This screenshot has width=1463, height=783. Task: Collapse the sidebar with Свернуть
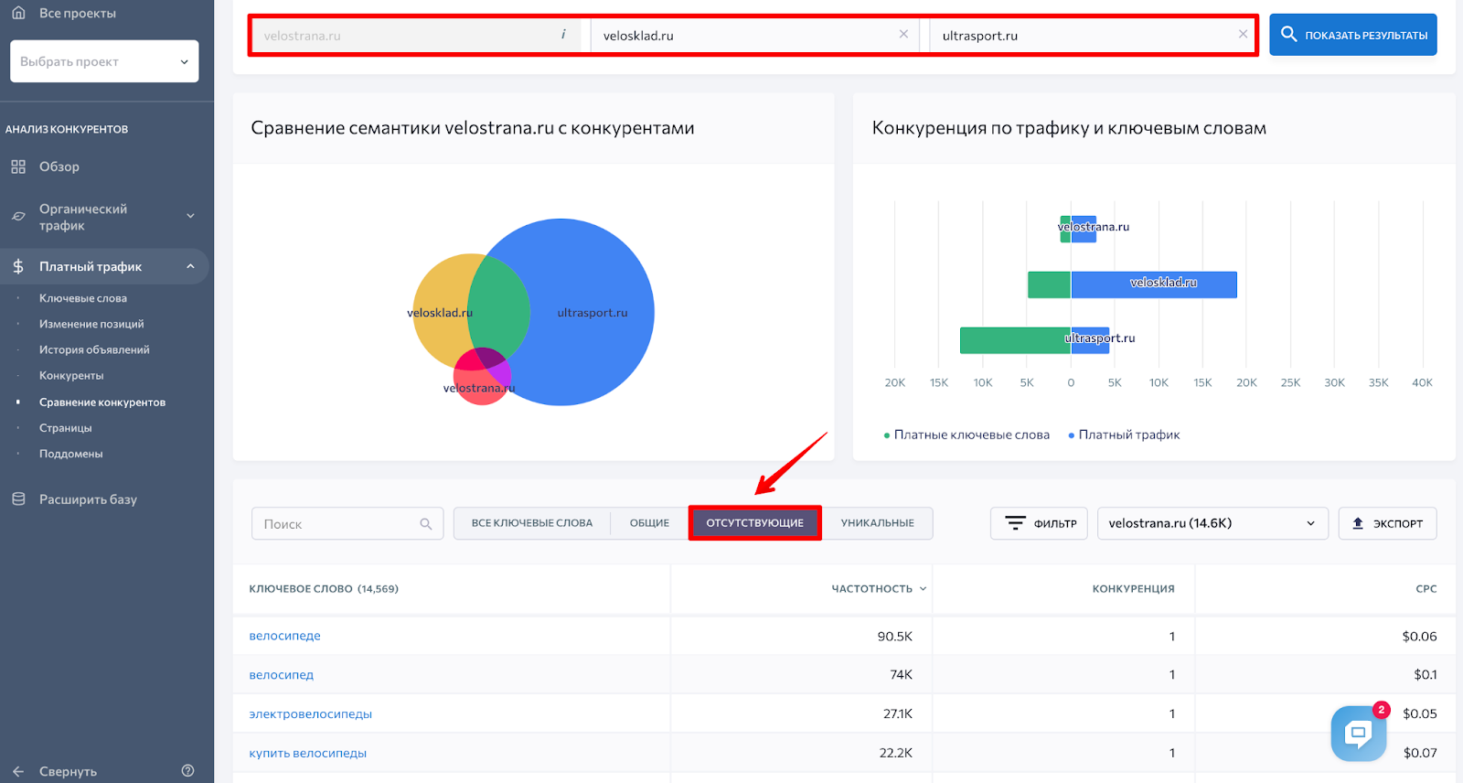pos(68,771)
